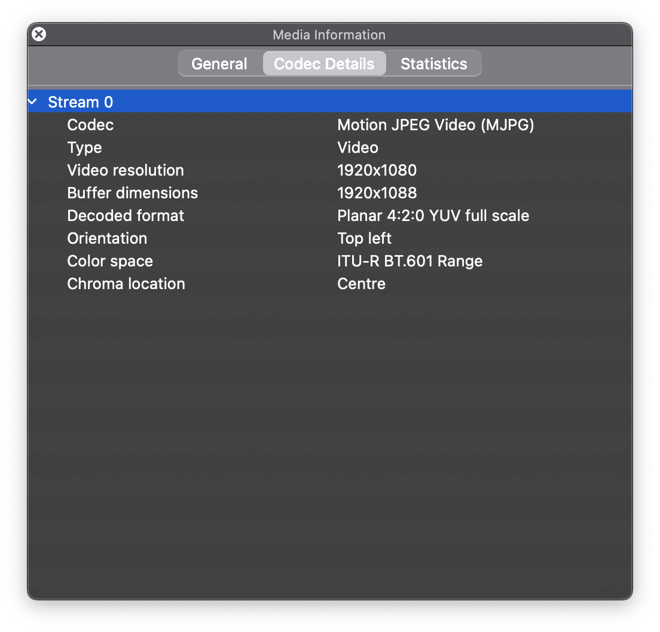
Task: Select the Buffer dimensions 1920x1088 row
Action: click(239, 193)
